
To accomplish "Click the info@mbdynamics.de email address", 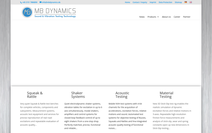I will coord(51,2).
